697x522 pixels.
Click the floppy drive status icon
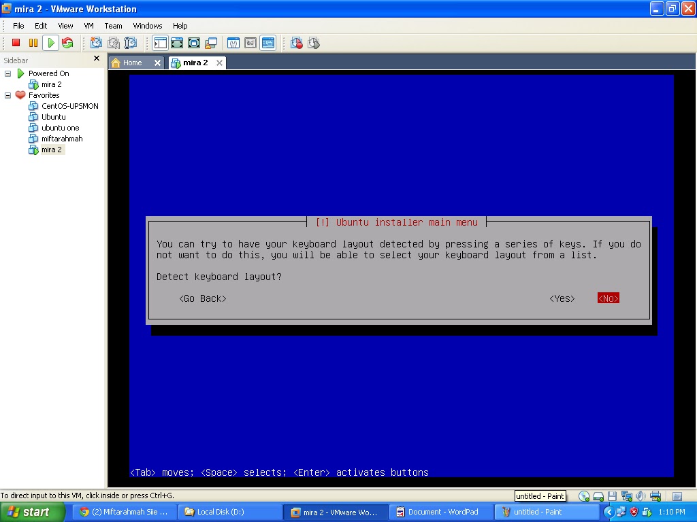point(612,495)
